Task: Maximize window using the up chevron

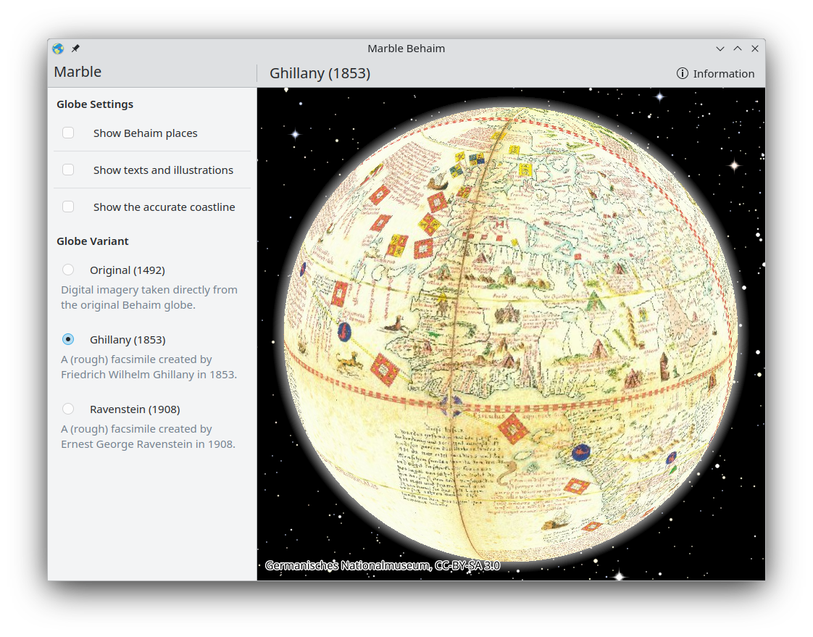Action: point(737,49)
